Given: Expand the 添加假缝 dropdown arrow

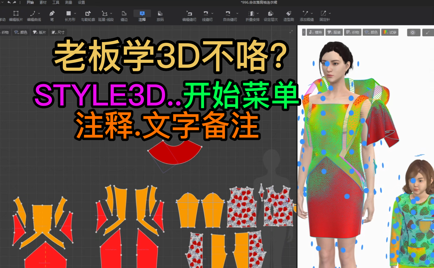Looking at the screenshot, I should coord(312,13).
